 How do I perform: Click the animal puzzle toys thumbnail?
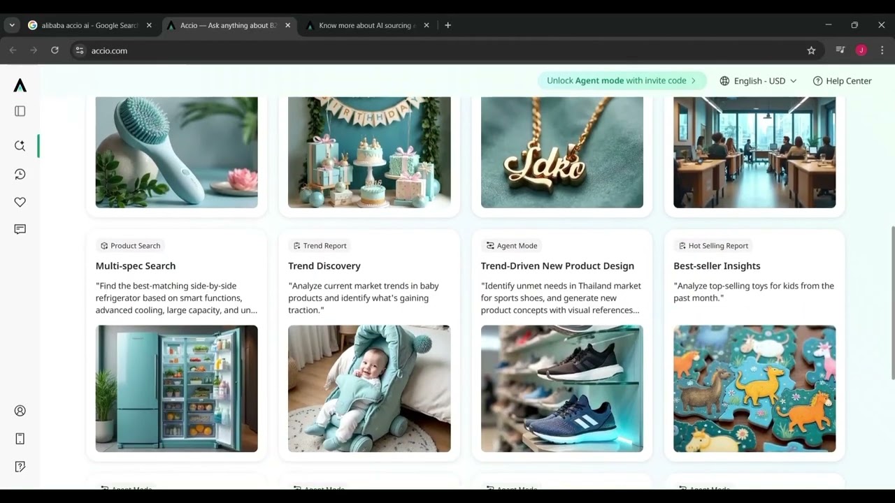pyautogui.click(x=754, y=388)
